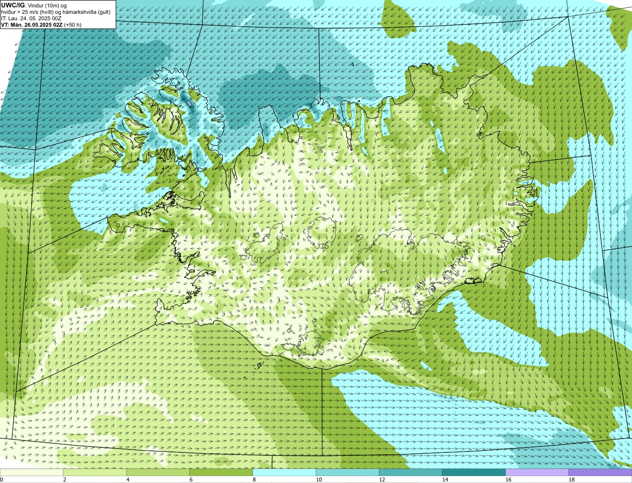Viewport: 632px width, 483px height.
Task: Click the 'VT: Mán. 26.05.2025 02Z (+50 h)' line
Action: pos(41,25)
